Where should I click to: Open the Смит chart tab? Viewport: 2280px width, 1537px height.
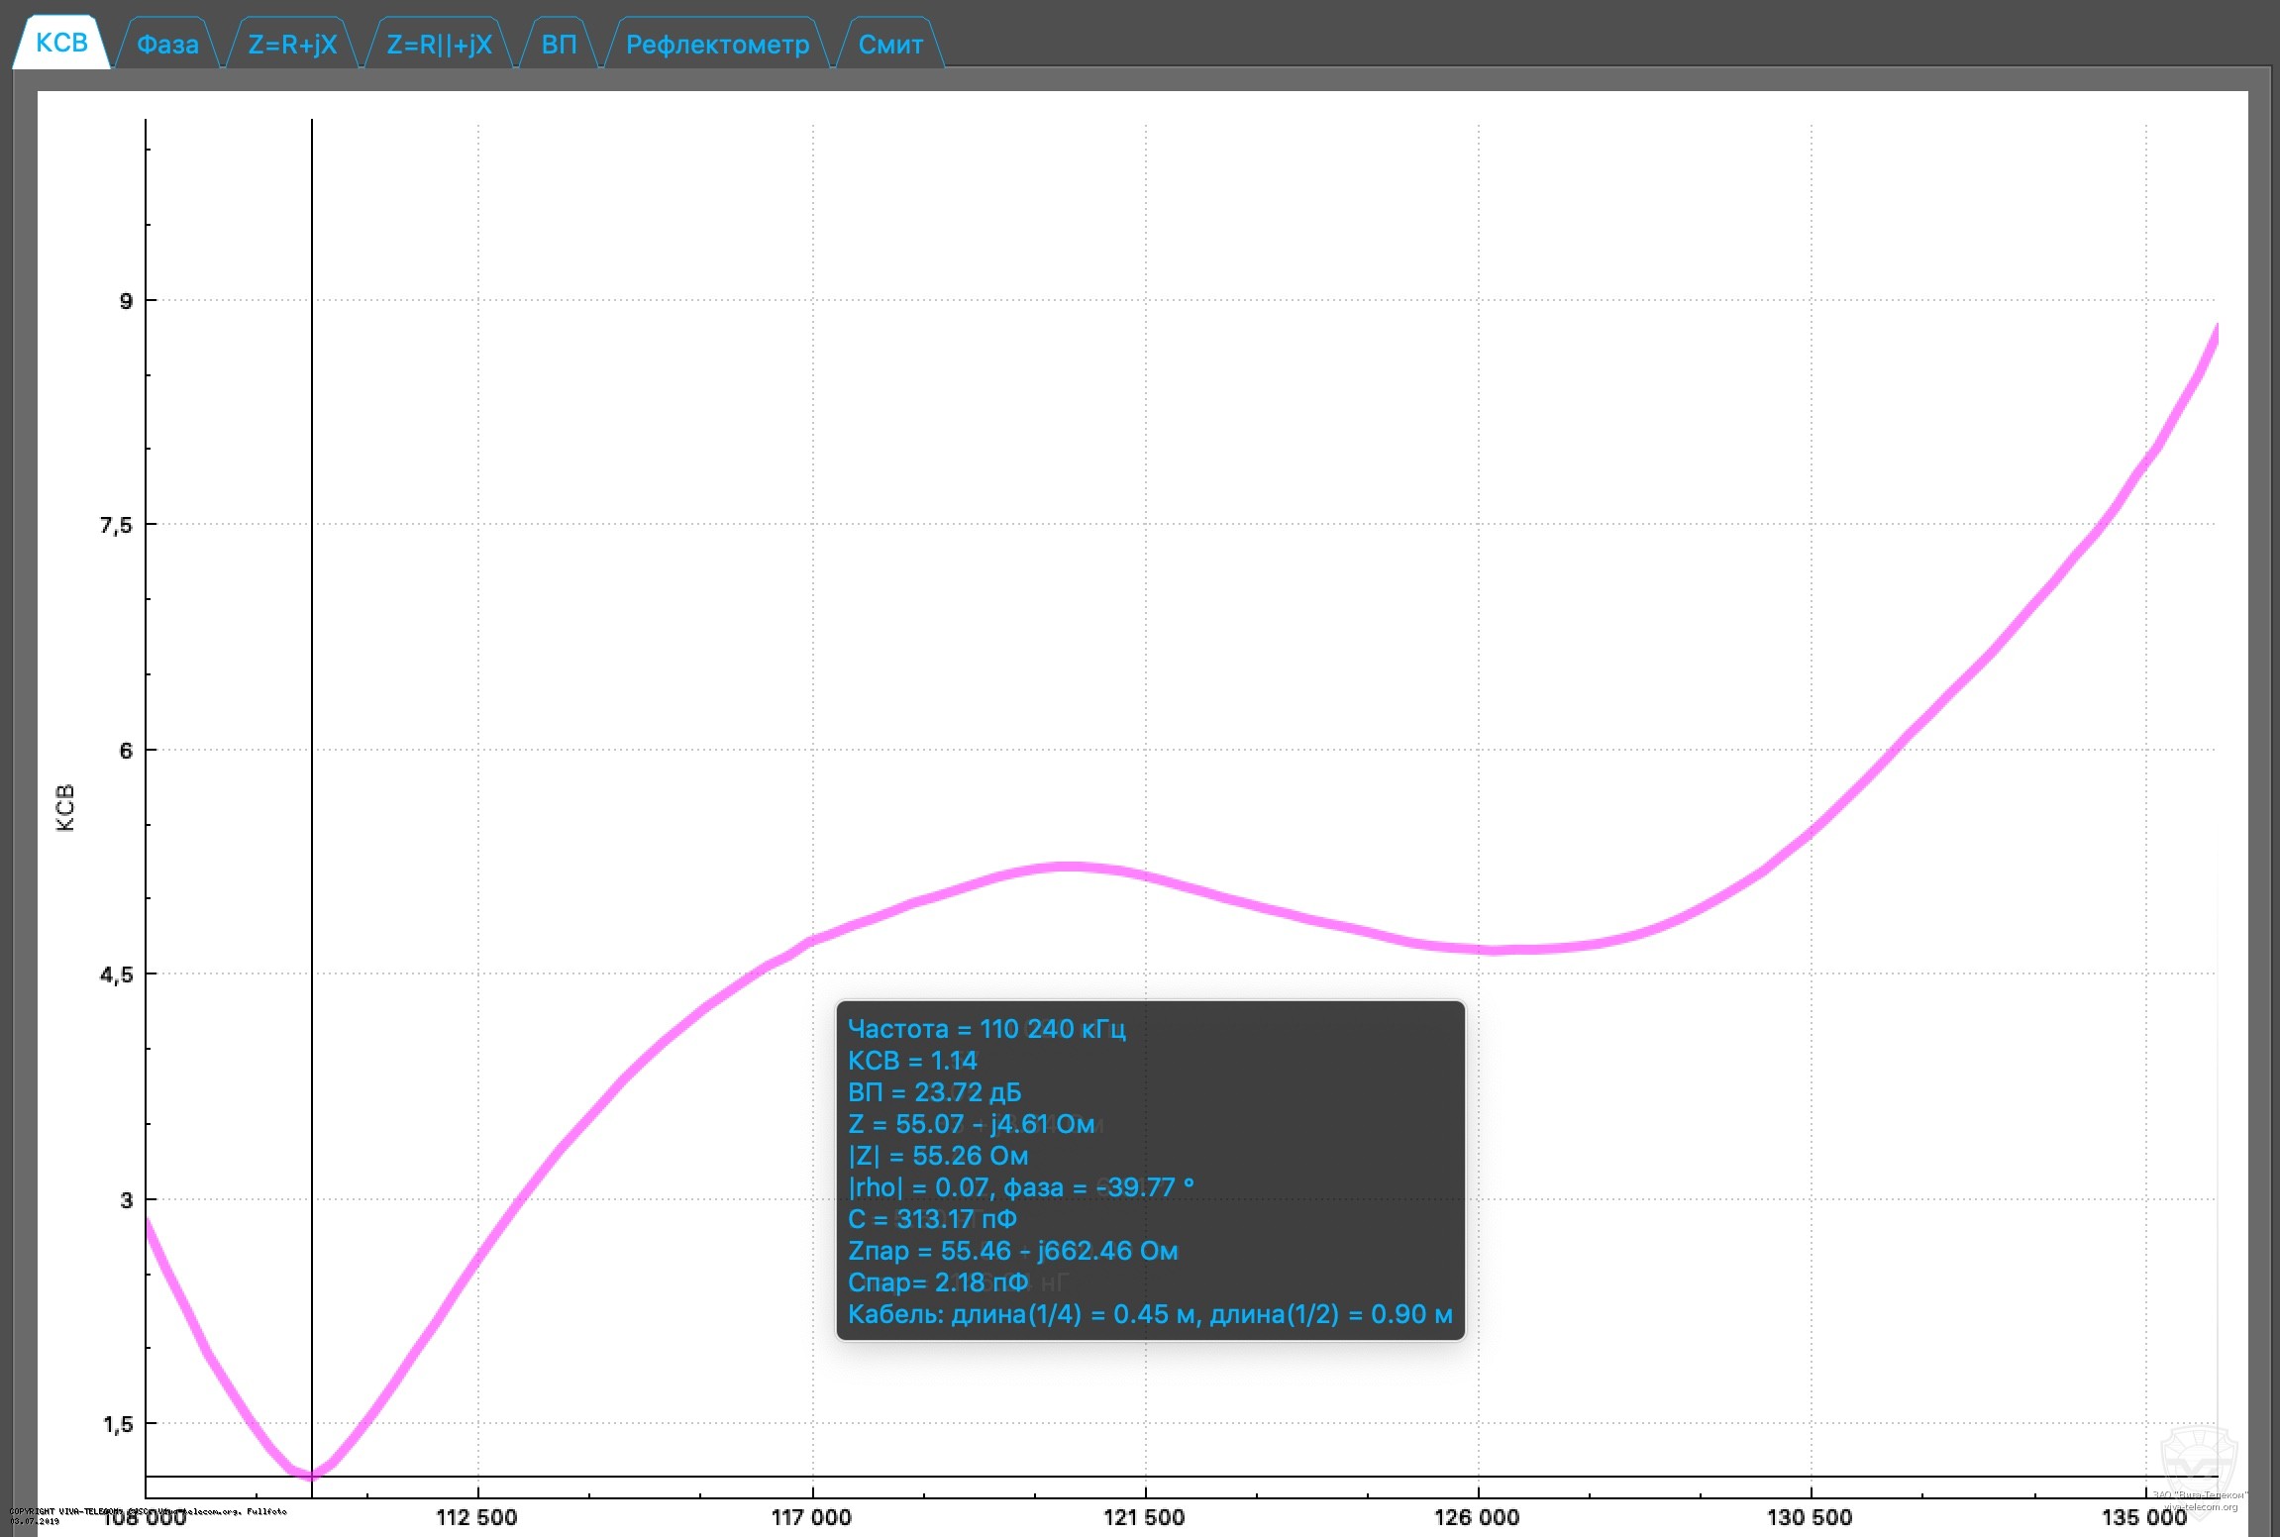pos(890,45)
